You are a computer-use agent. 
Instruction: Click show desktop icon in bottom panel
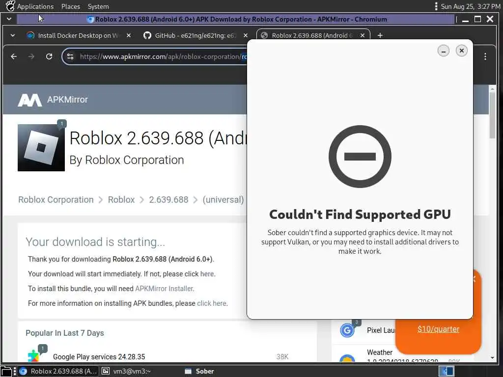[x=6, y=371]
